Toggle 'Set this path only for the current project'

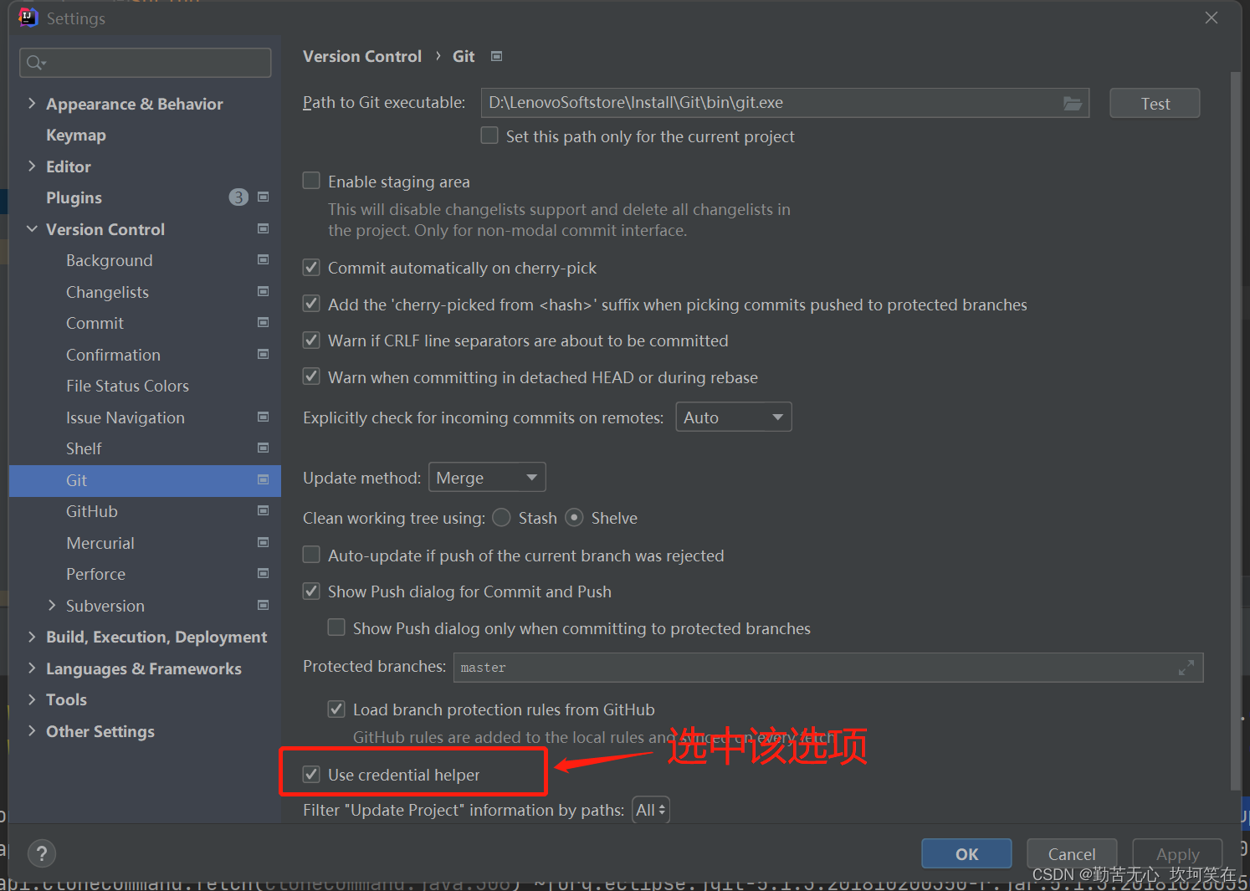(489, 136)
